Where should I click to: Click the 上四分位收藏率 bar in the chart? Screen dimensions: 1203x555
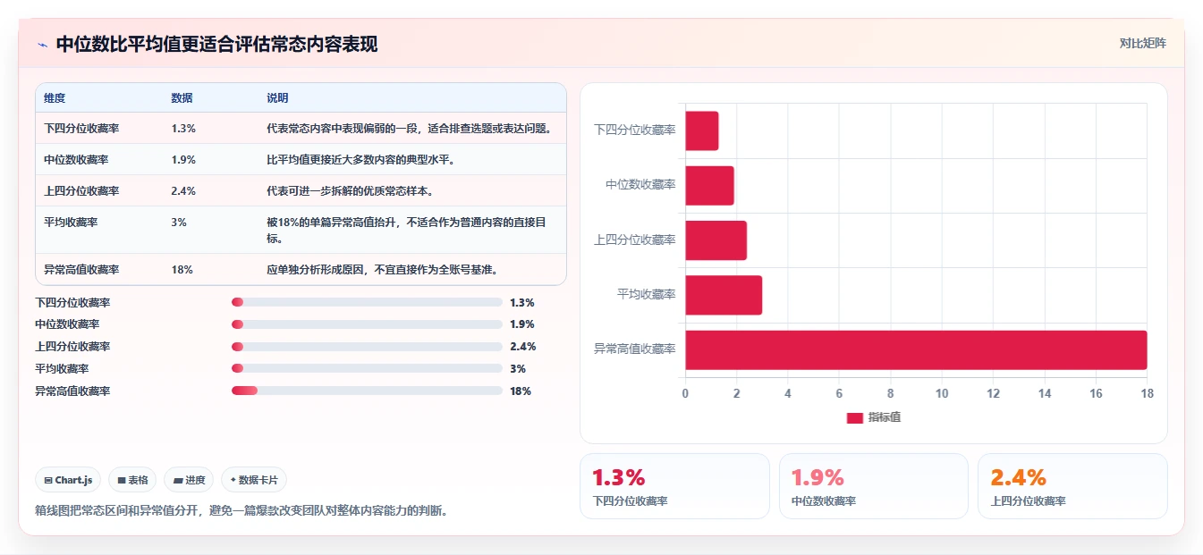pos(716,240)
